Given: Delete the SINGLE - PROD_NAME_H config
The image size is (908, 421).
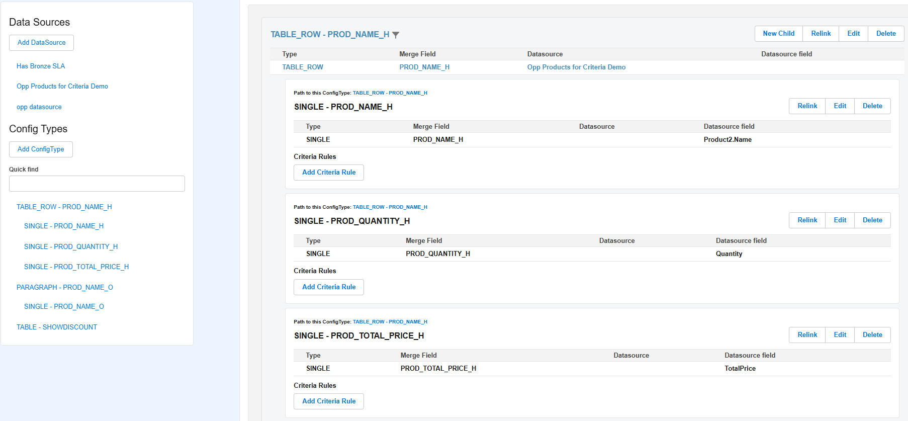Looking at the screenshot, I should [872, 106].
